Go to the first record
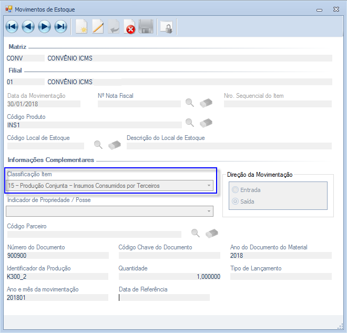 12,27
